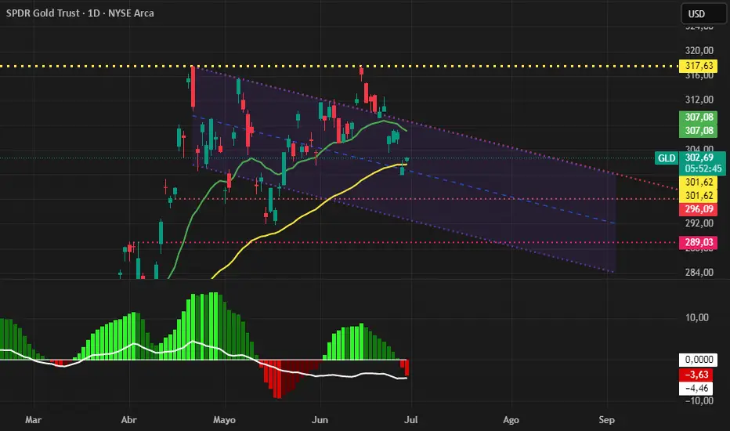Click the Mayo label on time axis
Screen dimensions: 730x431
224,420
